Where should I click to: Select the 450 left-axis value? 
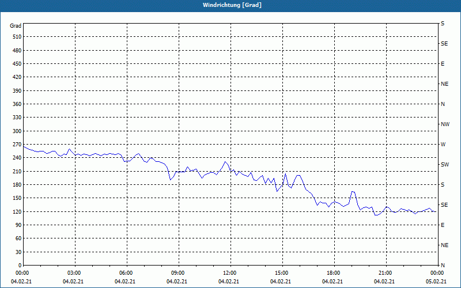17,64
